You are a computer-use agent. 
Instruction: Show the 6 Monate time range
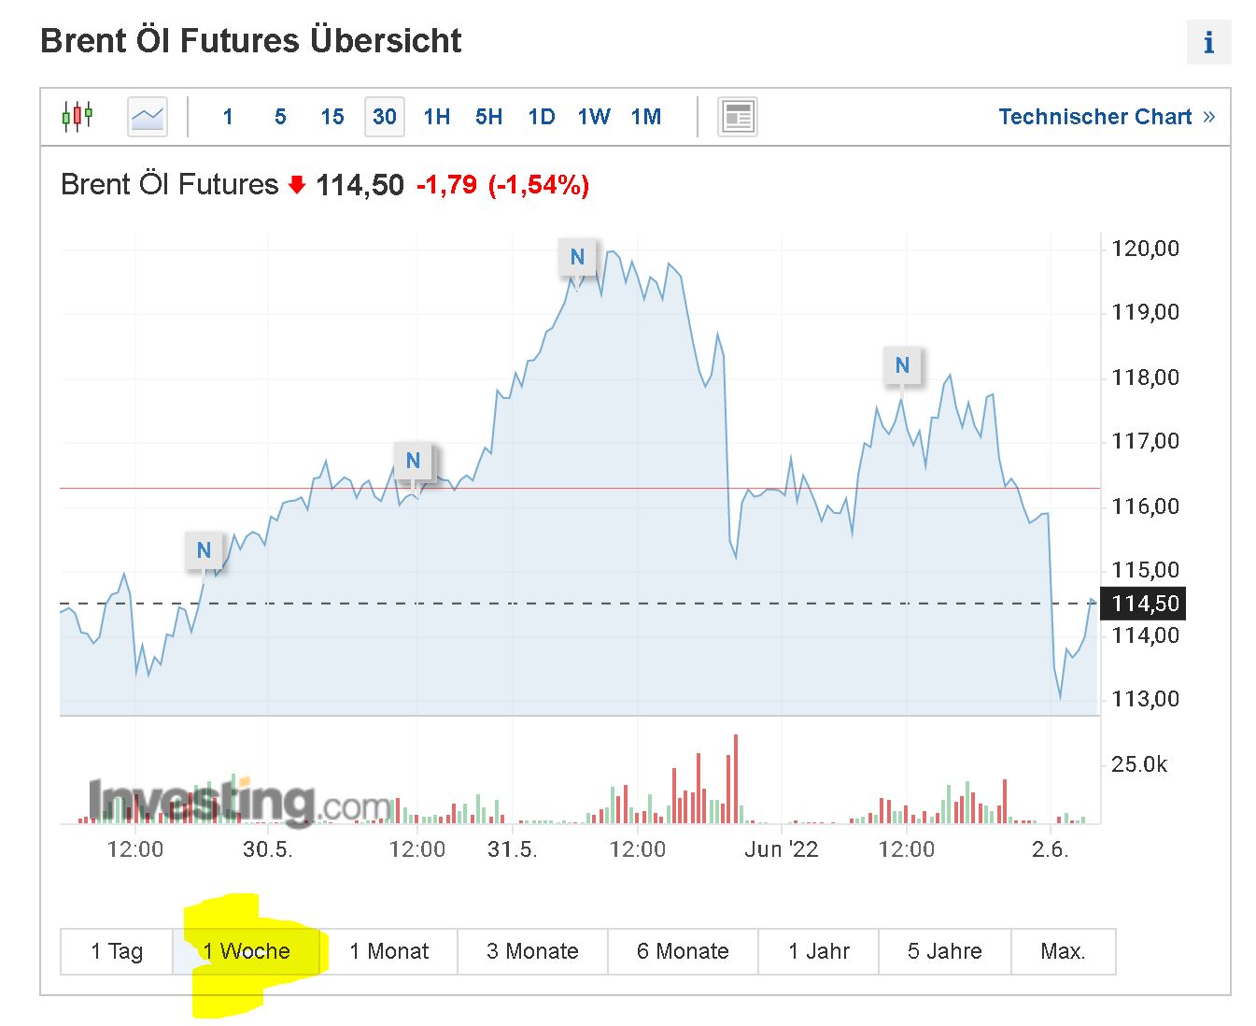[x=683, y=951]
